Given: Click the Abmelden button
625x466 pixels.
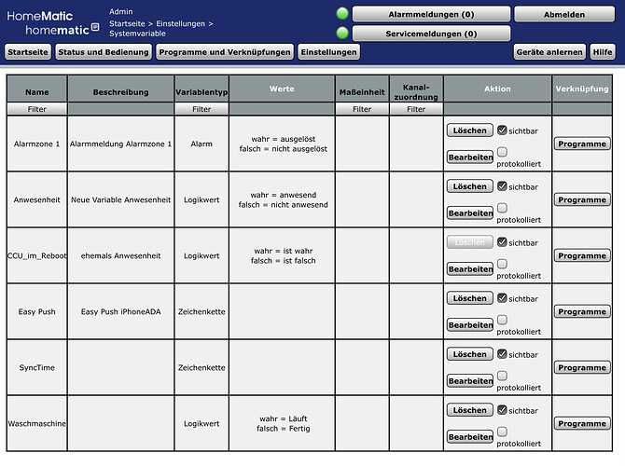Looking at the screenshot, I should (x=563, y=14).
